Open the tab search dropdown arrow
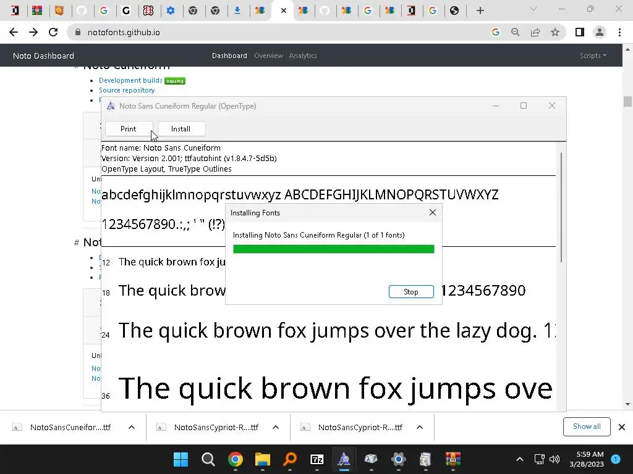The image size is (633, 474). coord(533,9)
